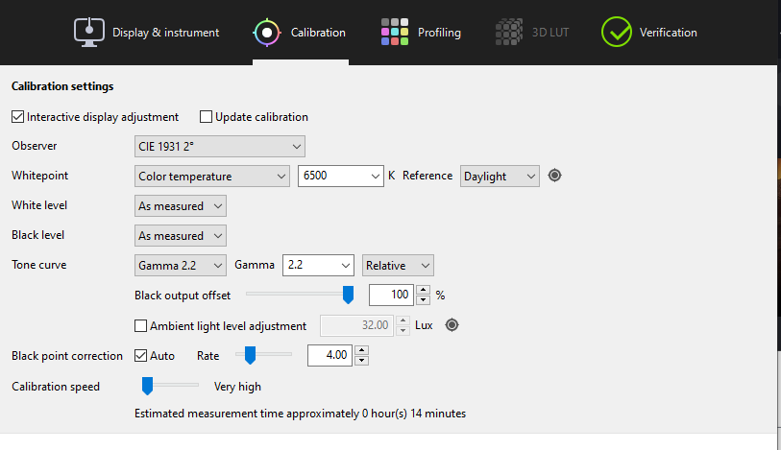Decrease Black output offset with down arrow
The height and width of the screenshot is (450, 781).
(423, 299)
